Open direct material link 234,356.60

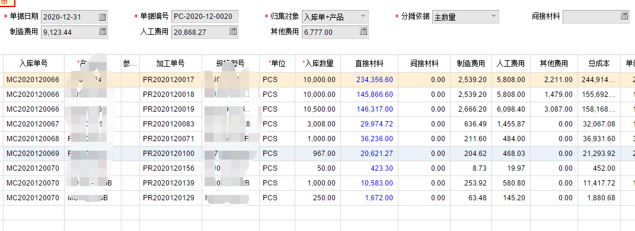coord(375,80)
